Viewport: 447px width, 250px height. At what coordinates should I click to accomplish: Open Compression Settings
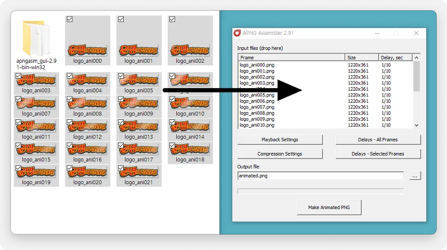pos(280,154)
